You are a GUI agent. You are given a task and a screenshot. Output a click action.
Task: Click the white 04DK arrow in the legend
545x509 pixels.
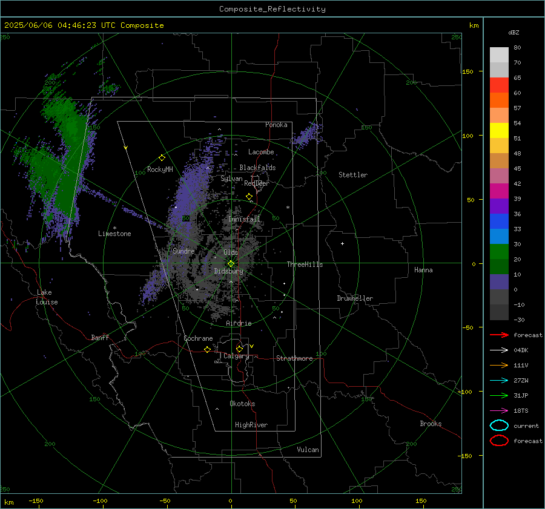(x=499, y=350)
